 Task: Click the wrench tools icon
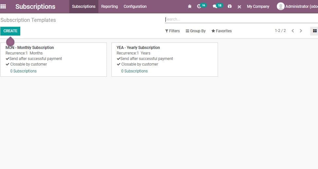point(239,7)
